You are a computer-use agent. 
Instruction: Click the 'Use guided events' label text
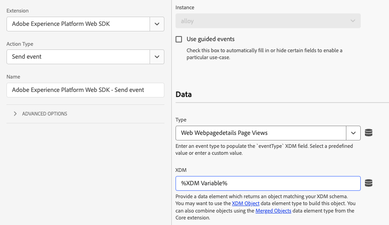pyautogui.click(x=210, y=39)
